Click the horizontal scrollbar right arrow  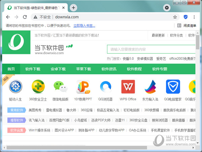[x=193, y=148]
